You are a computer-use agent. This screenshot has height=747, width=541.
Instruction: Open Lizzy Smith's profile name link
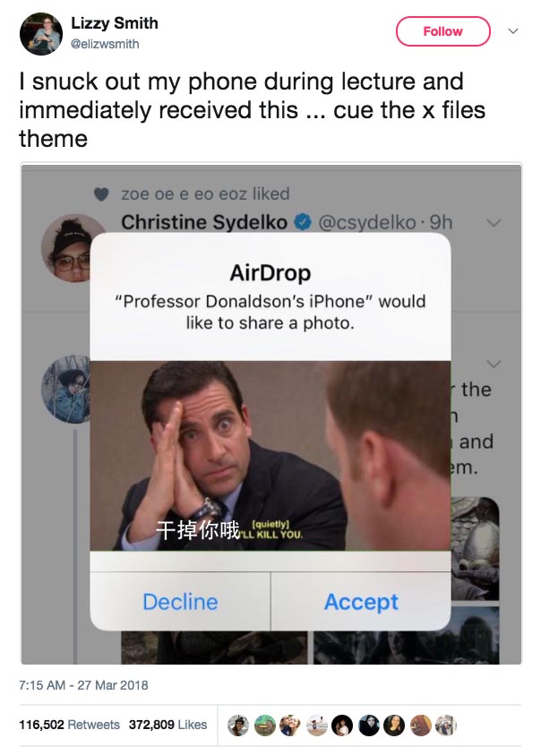click(115, 23)
